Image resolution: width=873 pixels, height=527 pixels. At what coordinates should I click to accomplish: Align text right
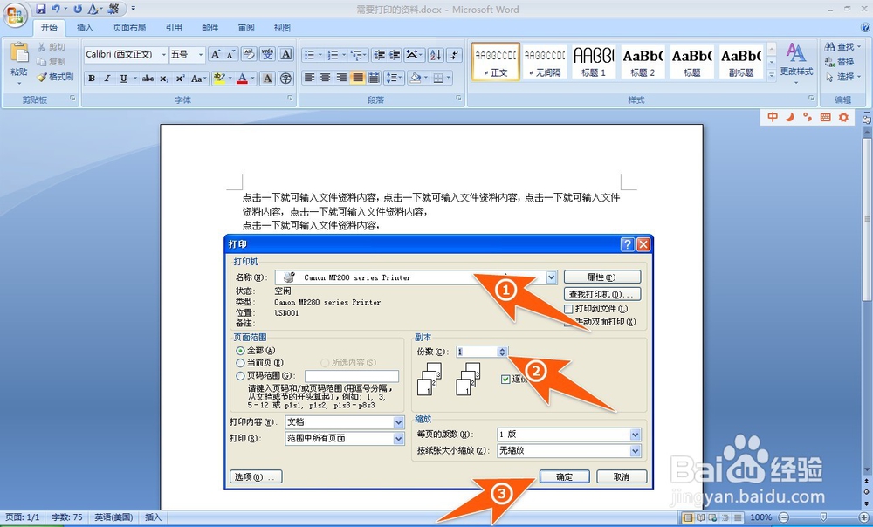342,78
